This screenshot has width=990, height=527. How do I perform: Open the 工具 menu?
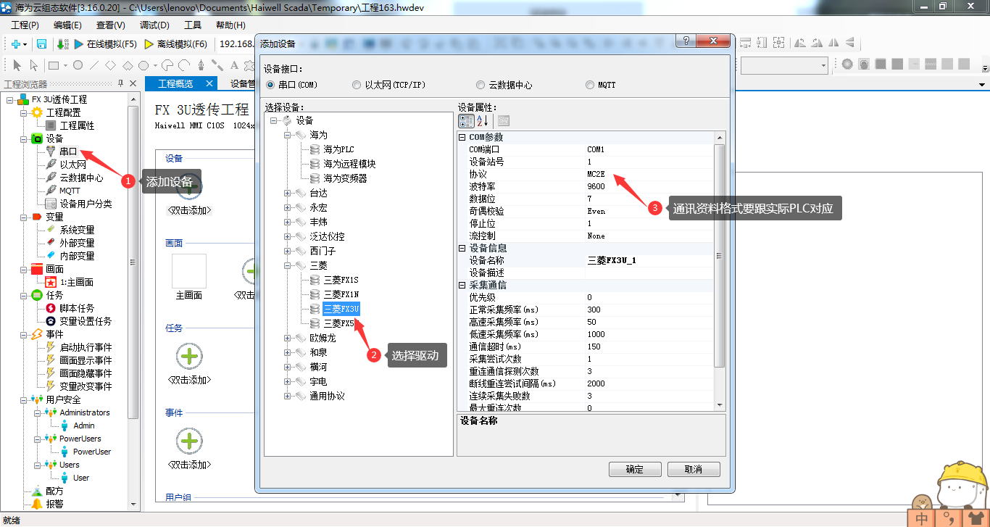(x=193, y=25)
